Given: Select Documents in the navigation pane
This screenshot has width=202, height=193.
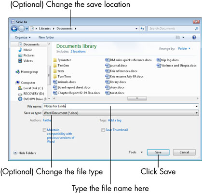Looking at the screenshot, I should (x=29, y=44).
